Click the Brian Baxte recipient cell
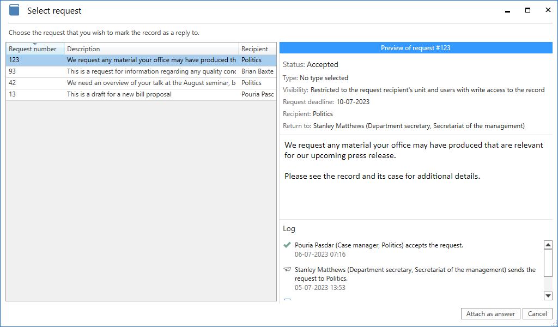The image size is (558, 327). [x=257, y=71]
